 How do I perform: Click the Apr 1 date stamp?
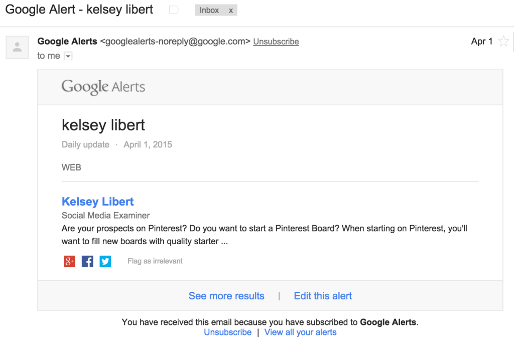tap(482, 42)
